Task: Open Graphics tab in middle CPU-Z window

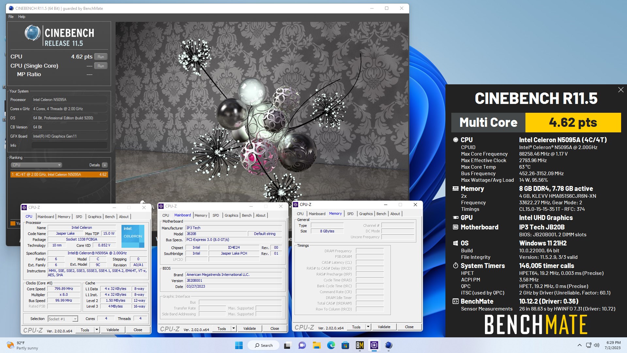Action: click(x=232, y=215)
